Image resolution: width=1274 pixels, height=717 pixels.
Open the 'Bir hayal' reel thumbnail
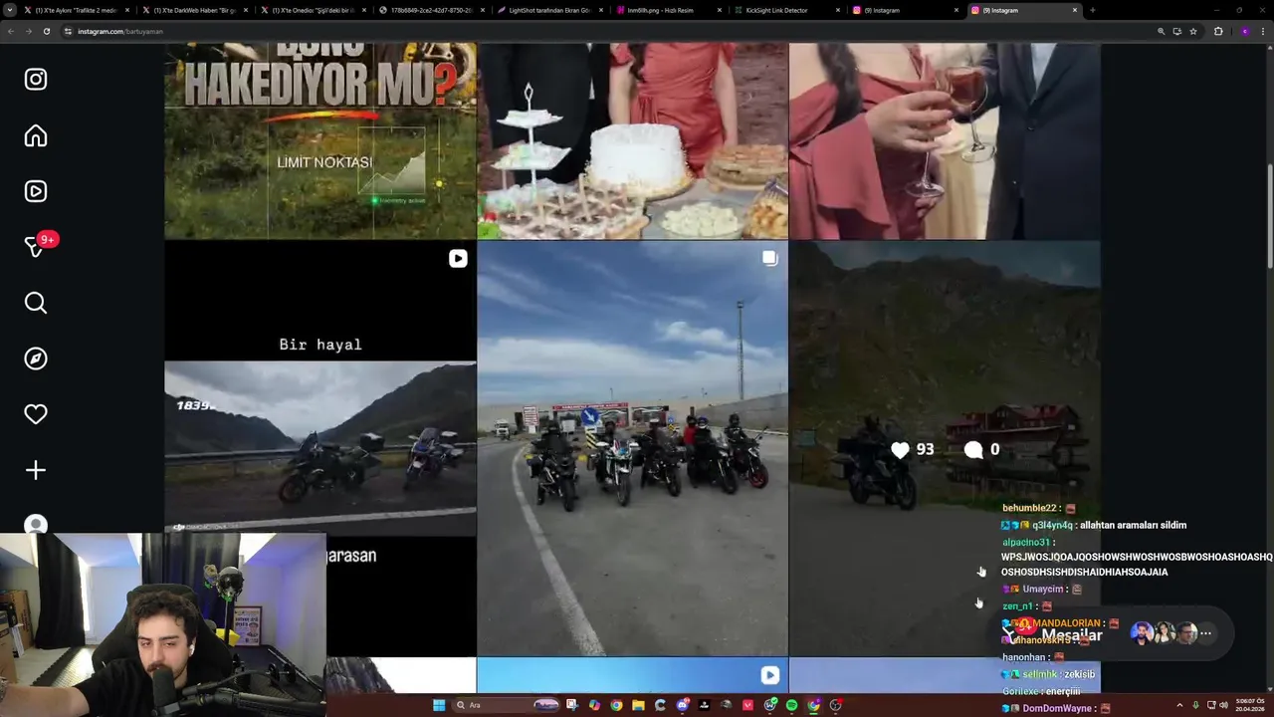point(319,448)
